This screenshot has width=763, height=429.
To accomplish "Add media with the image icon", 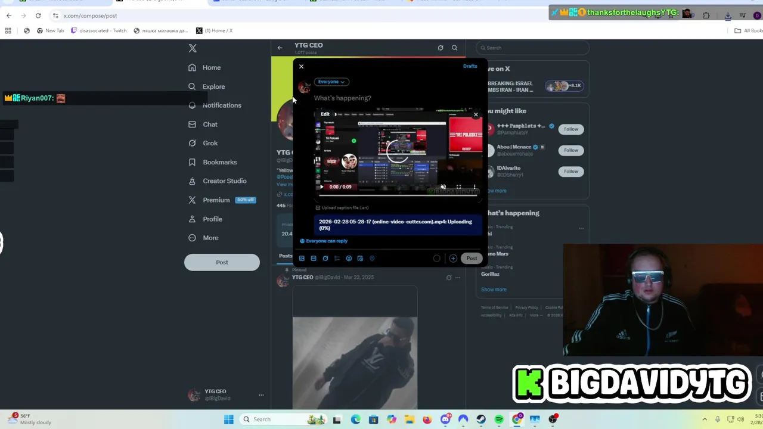I will [x=302, y=259].
